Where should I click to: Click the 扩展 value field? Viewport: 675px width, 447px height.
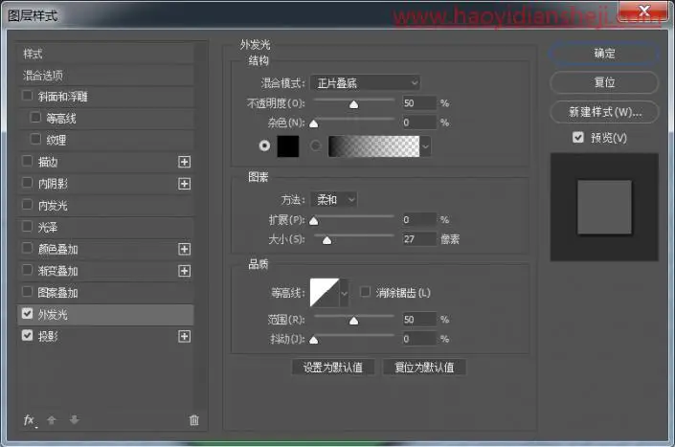click(419, 220)
